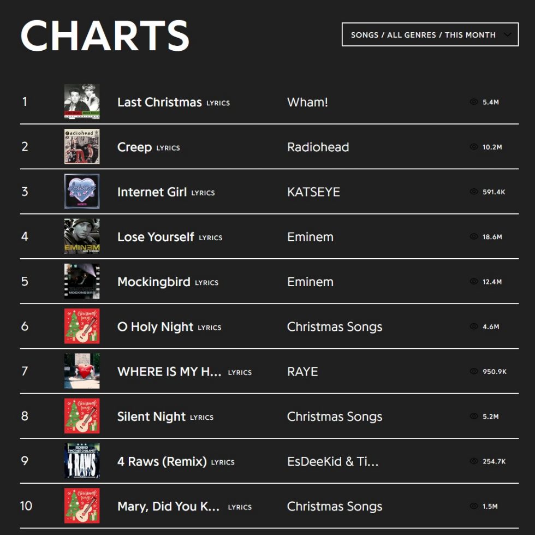This screenshot has height=535, width=535.
Task: Open lyrics for Last Christmas
Action: (x=218, y=103)
